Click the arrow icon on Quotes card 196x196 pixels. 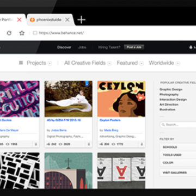pyautogui.click(x=36, y=144)
